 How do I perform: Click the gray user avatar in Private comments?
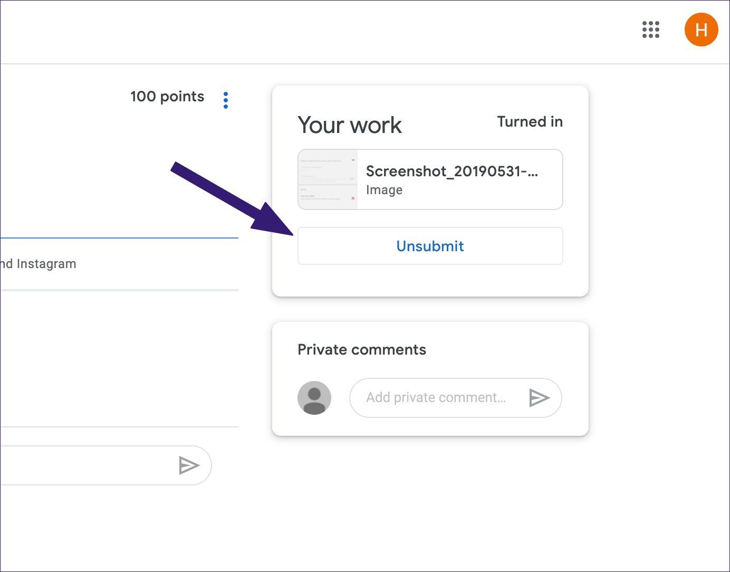314,398
